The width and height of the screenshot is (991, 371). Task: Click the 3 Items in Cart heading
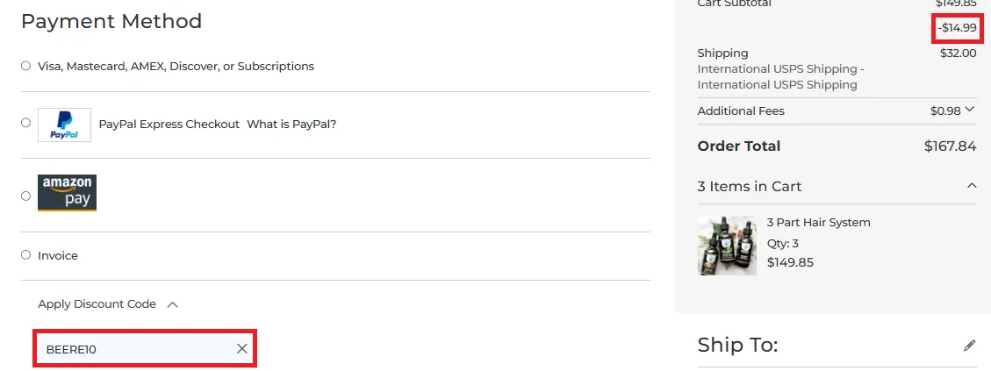coord(750,187)
